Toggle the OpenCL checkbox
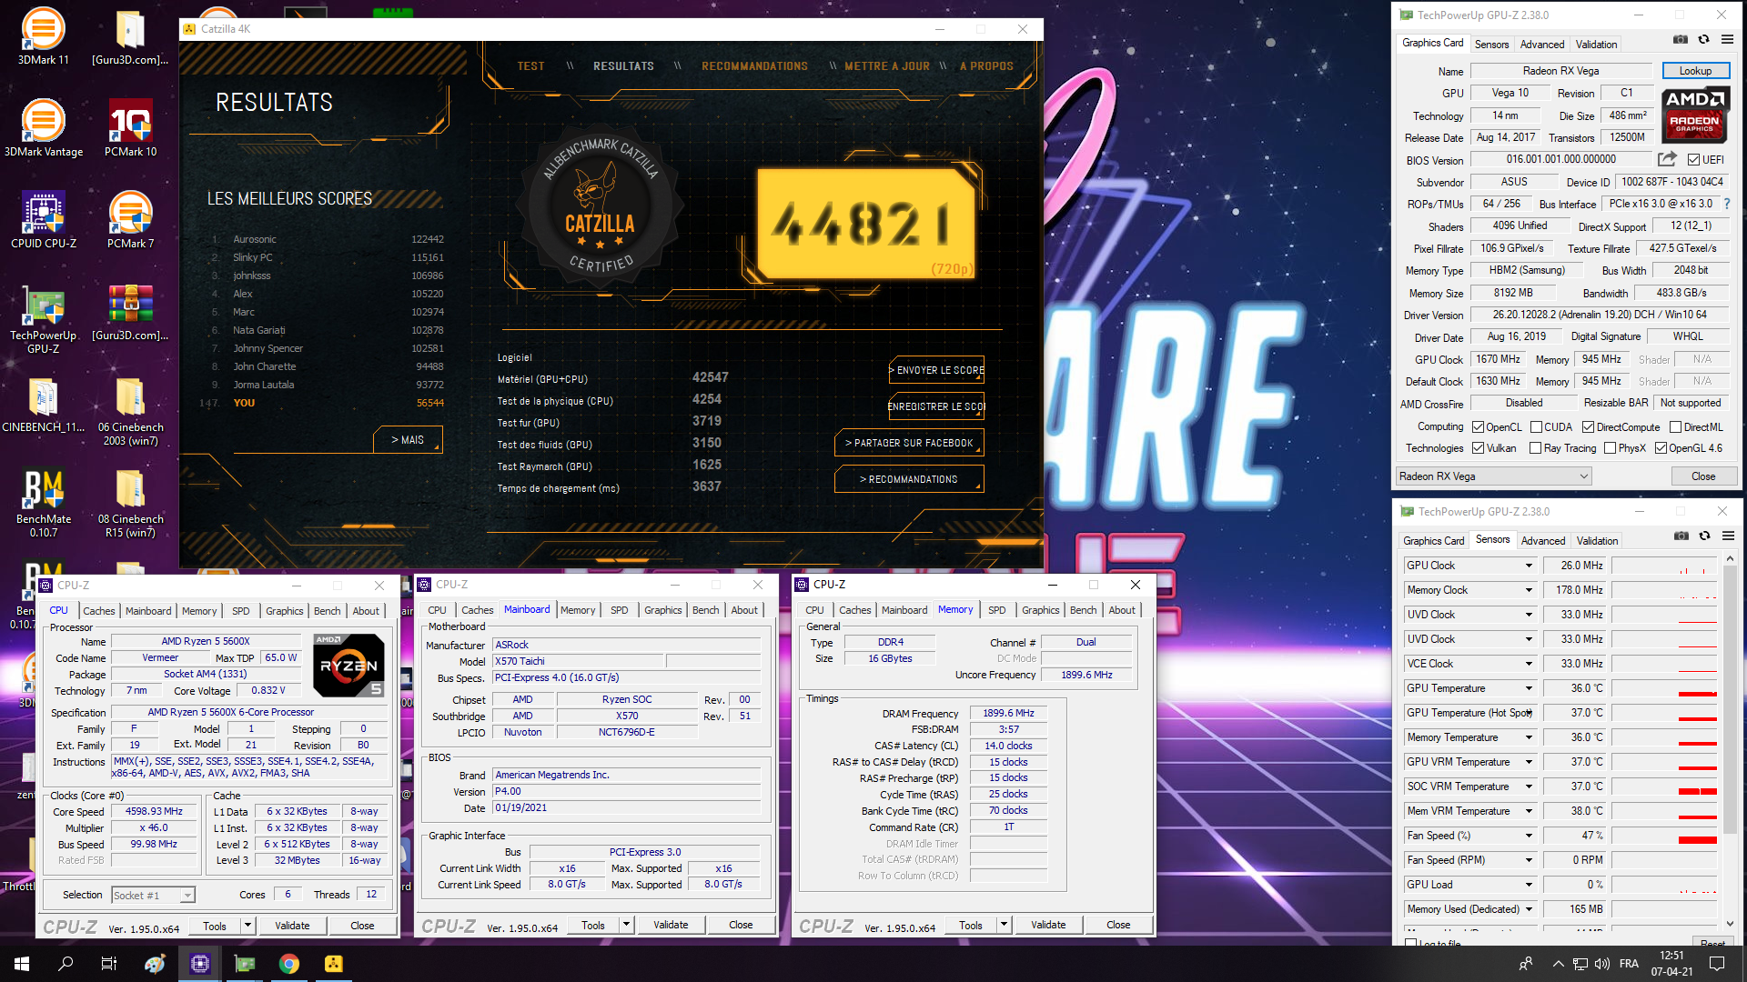 [1478, 427]
